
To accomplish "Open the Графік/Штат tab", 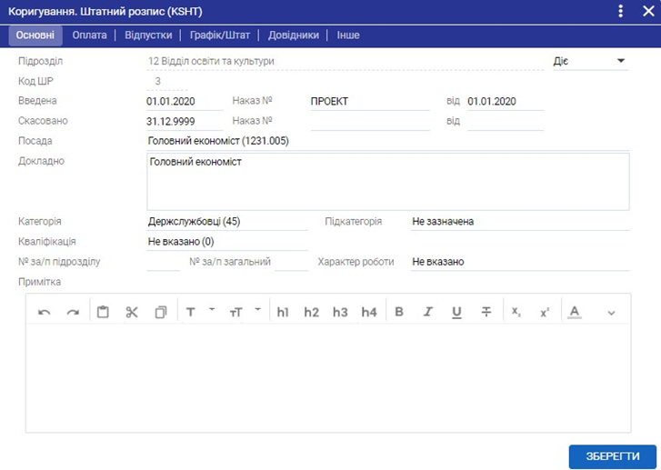I will point(218,35).
